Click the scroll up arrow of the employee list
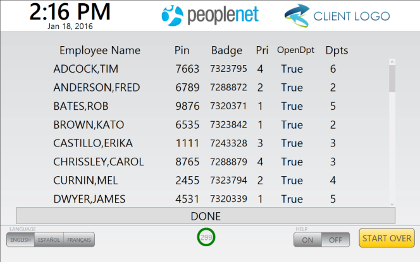This screenshot has height=262, width=420. point(392,62)
